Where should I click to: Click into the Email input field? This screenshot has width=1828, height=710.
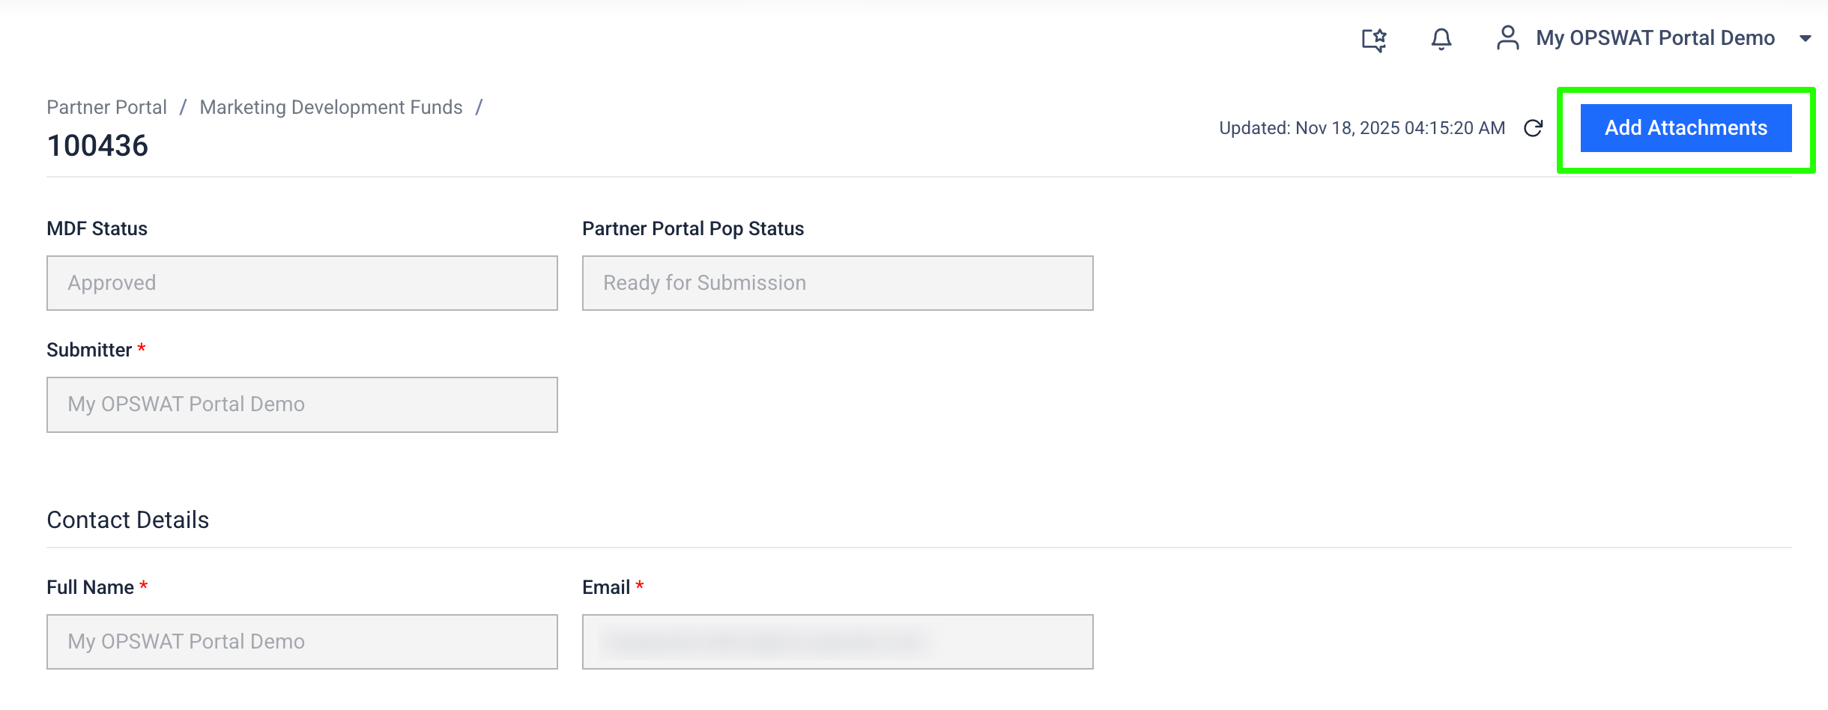click(837, 642)
